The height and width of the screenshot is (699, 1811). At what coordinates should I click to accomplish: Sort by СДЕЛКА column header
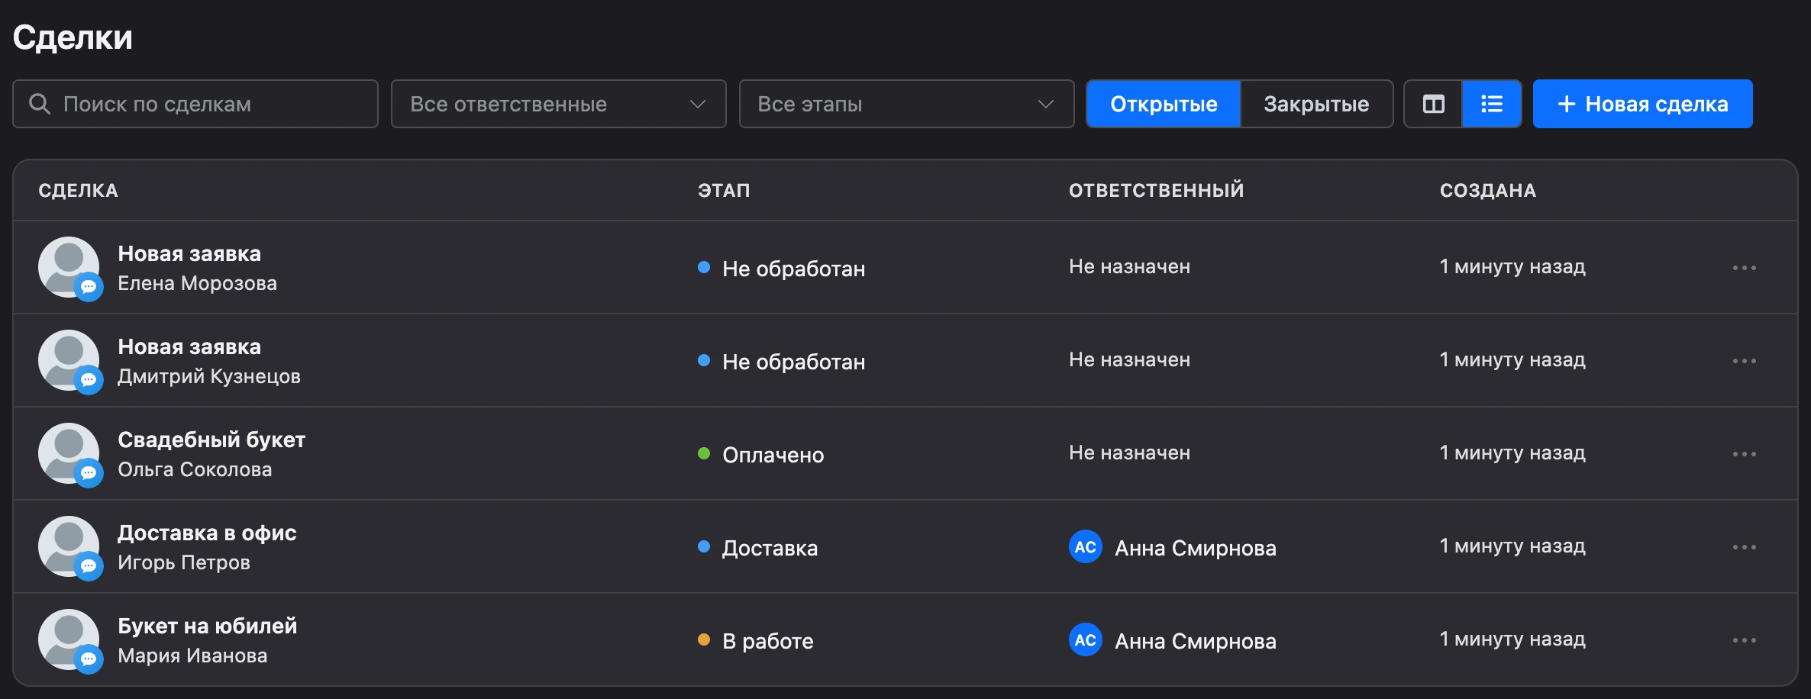(78, 191)
